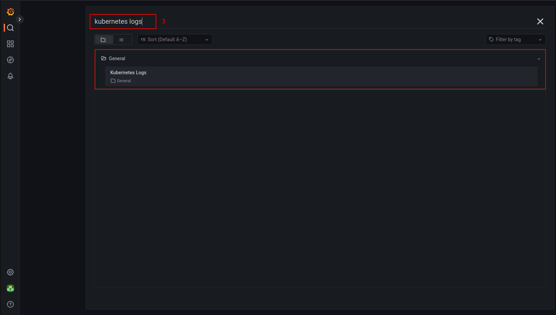Screen dimensions: 556x315
Task: Open the Dashboards grid icon
Action: point(10,44)
